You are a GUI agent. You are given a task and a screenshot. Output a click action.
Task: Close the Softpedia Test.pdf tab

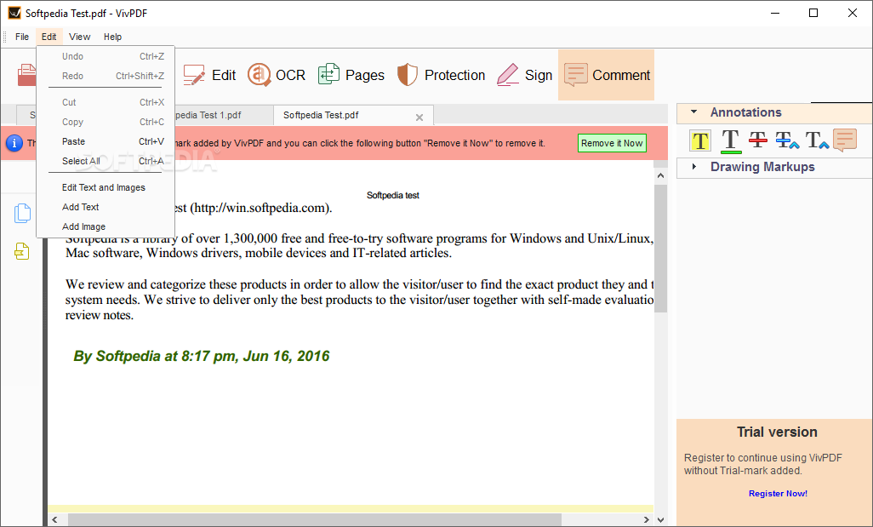point(419,117)
